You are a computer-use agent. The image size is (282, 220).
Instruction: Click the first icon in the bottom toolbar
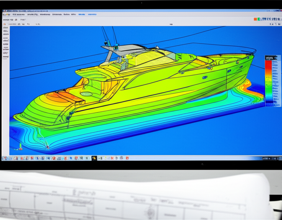click(x=4, y=158)
